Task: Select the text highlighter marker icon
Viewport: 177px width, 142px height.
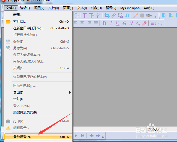Action: pos(144,23)
